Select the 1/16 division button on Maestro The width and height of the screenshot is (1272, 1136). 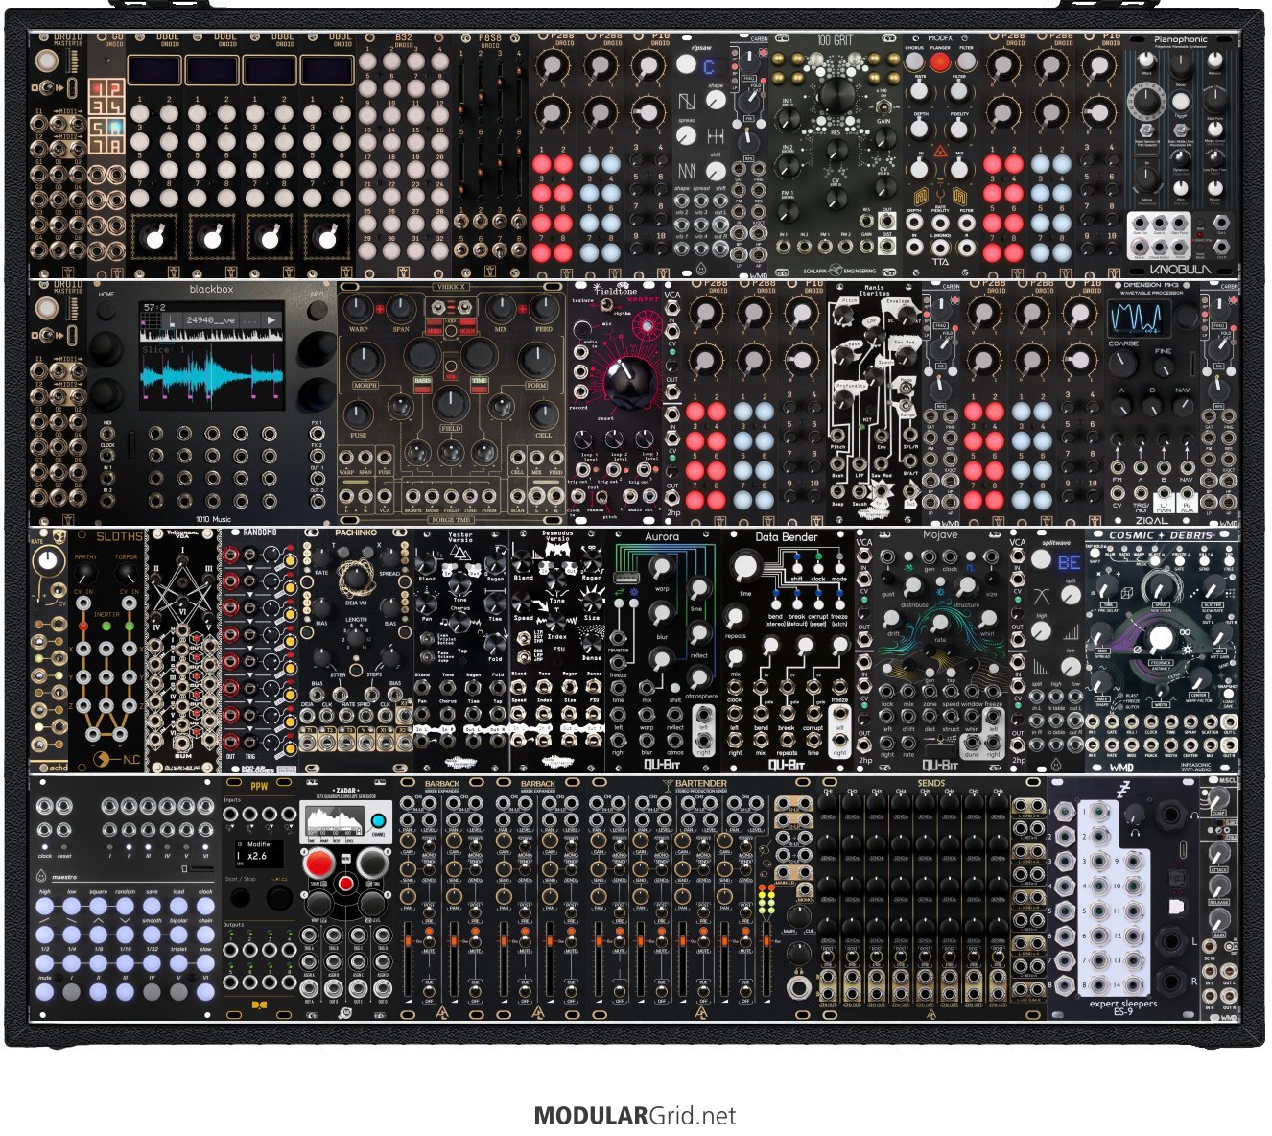pyautogui.click(x=125, y=963)
